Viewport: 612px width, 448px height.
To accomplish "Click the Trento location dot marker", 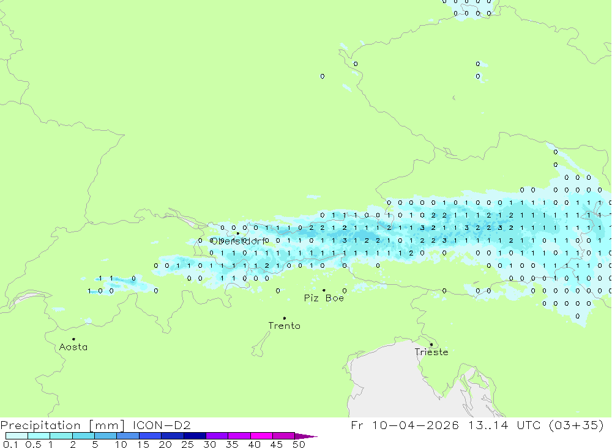I will coord(285,318).
